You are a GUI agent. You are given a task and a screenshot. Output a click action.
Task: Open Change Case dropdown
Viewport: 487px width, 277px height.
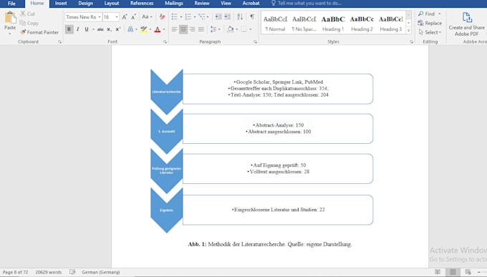click(x=147, y=16)
